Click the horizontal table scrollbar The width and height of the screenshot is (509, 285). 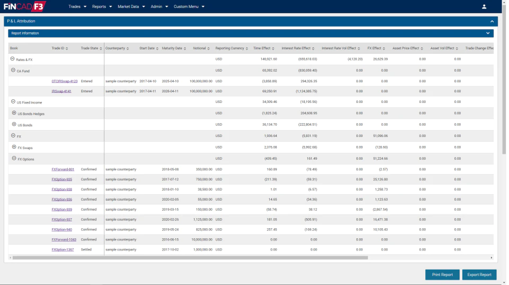point(190,258)
